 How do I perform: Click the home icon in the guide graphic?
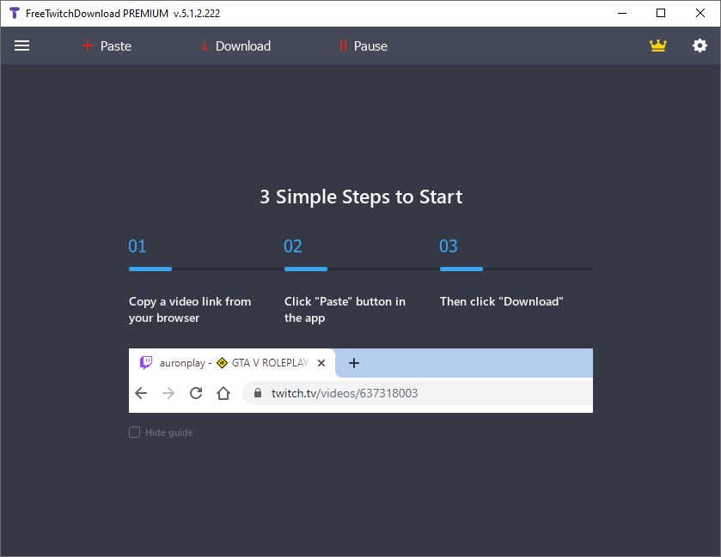223,392
